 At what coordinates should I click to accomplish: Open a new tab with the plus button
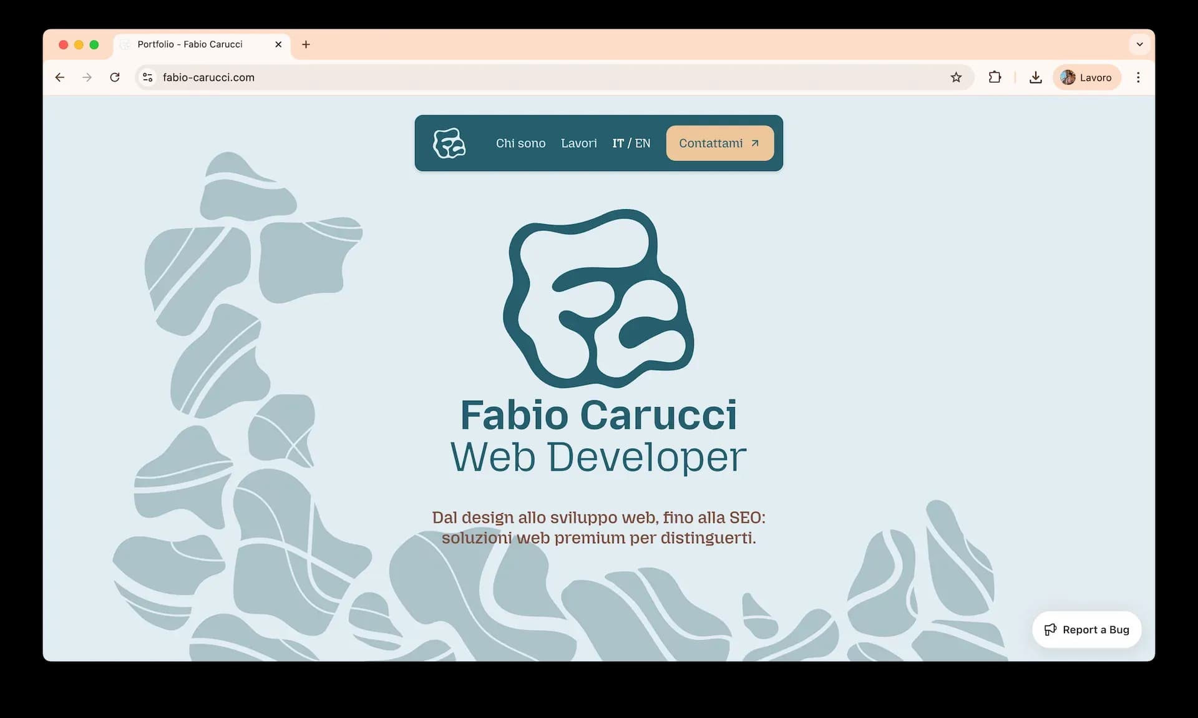pyautogui.click(x=305, y=44)
